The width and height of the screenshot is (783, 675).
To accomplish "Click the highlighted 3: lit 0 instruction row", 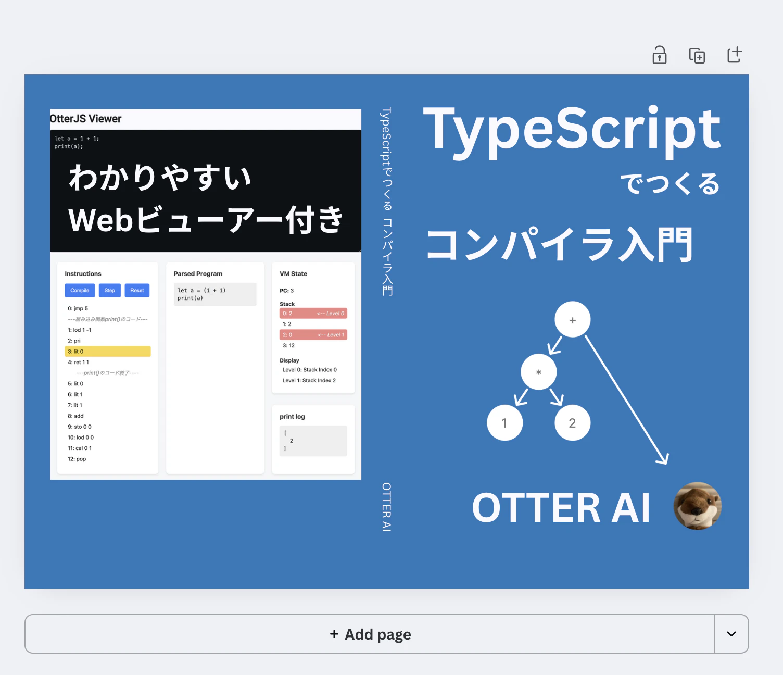I will coord(108,352).
